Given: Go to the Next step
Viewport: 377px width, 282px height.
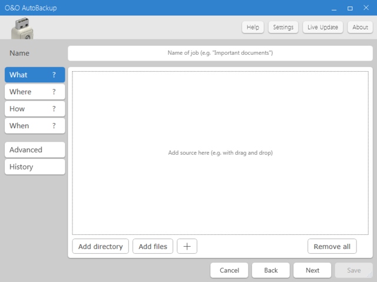Looking at the screenshot, I should coord(312,270).
